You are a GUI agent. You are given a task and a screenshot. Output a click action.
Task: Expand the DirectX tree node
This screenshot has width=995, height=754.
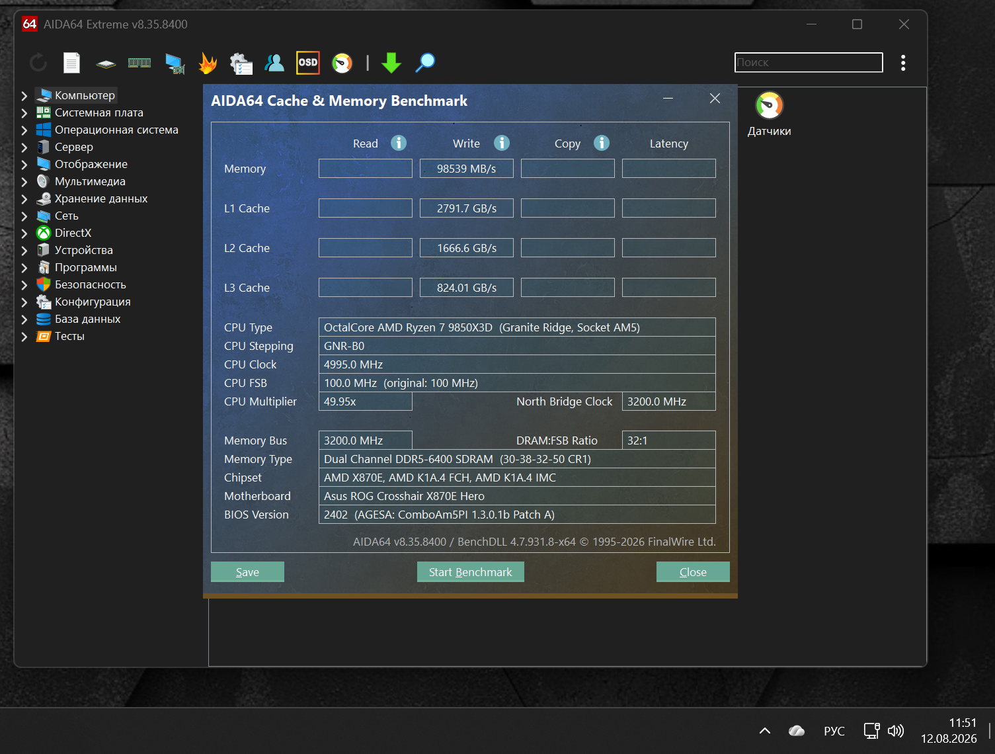pyautogui.click(x=24, y=233)
